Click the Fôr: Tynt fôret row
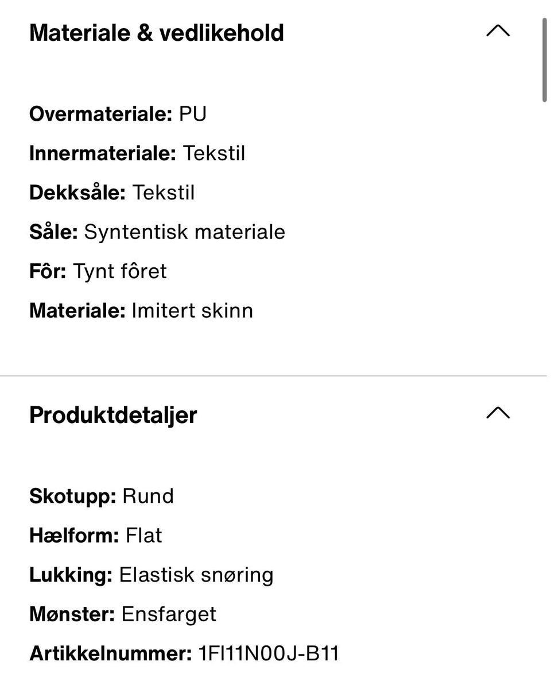This screenshot has width=551, height=696. [x=98, y=271]
